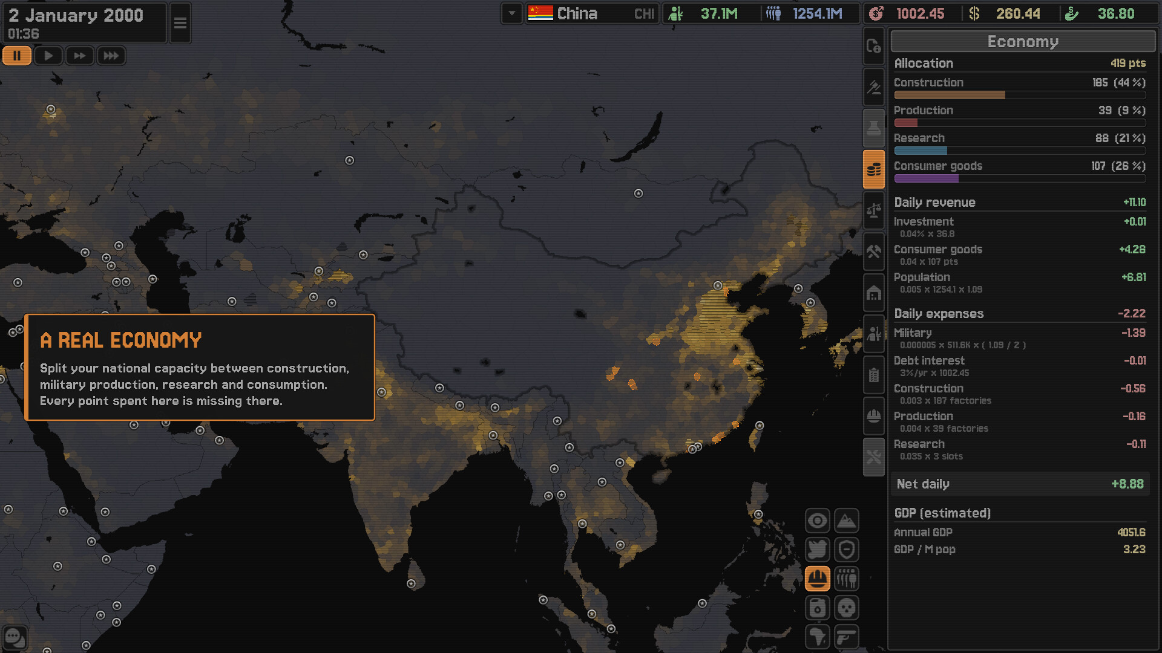Open the clipboard list sidebar panel
Image resolution: width=1162 pixels, height=653 pixels.
[x=873, y=375]
